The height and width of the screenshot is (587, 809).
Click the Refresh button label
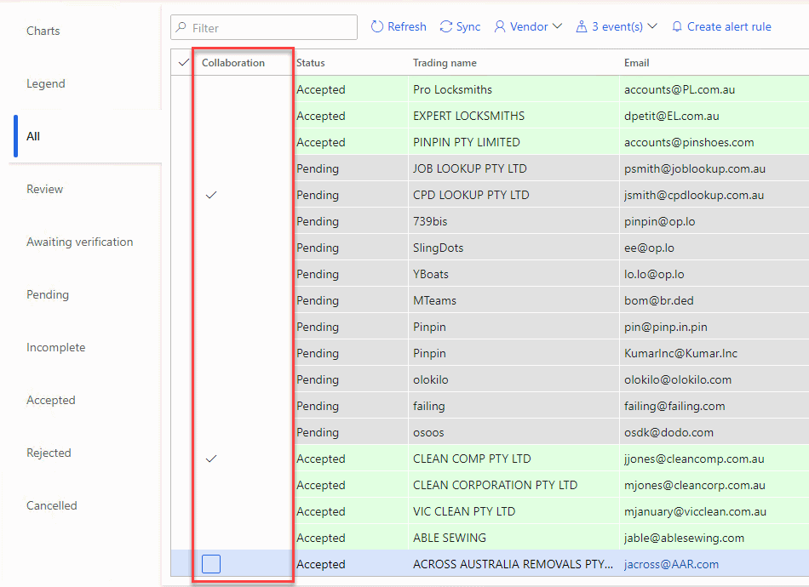[407, 27]
